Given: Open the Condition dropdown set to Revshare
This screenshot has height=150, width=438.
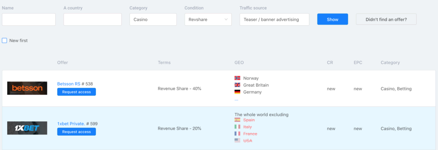Looking at the screenshot, I should [x=208, y=19].
